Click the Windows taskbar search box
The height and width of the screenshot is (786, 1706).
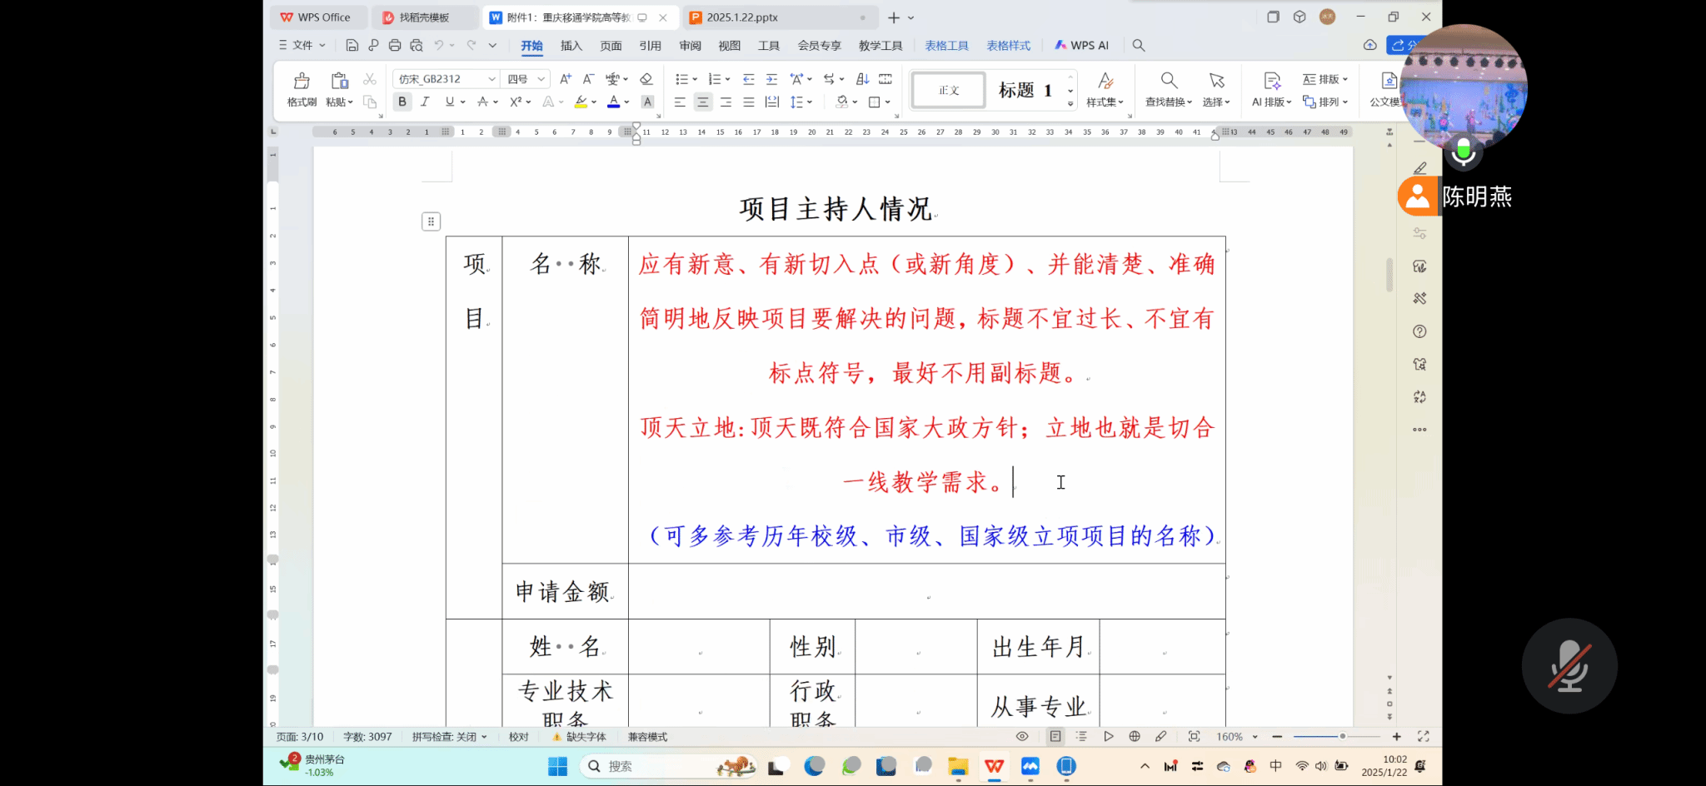click(650, 766)
